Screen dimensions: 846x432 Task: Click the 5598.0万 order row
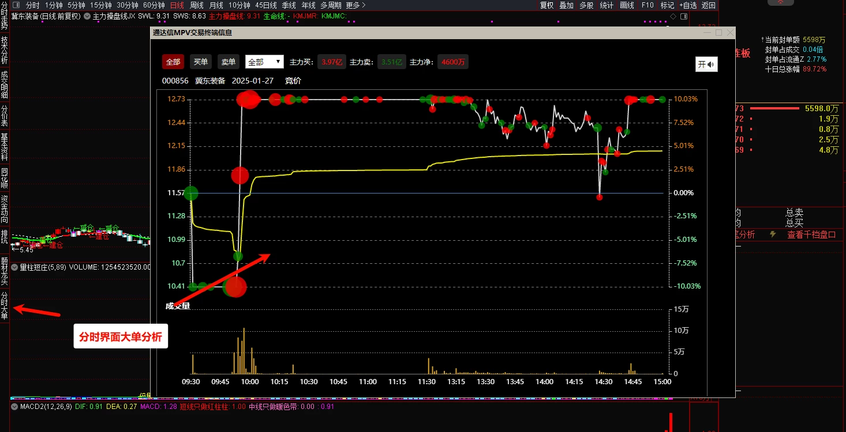(x=787, y=108)
